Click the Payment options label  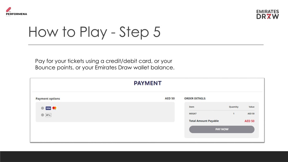[x=48, y=99]
